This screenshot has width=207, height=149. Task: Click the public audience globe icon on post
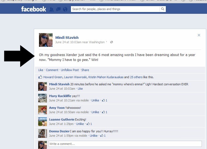click(112, 42)
